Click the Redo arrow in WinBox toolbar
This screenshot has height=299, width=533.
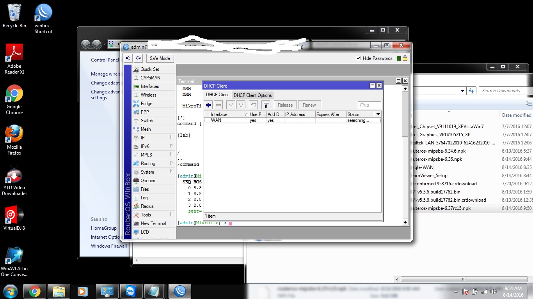click(x=138, y=58)
